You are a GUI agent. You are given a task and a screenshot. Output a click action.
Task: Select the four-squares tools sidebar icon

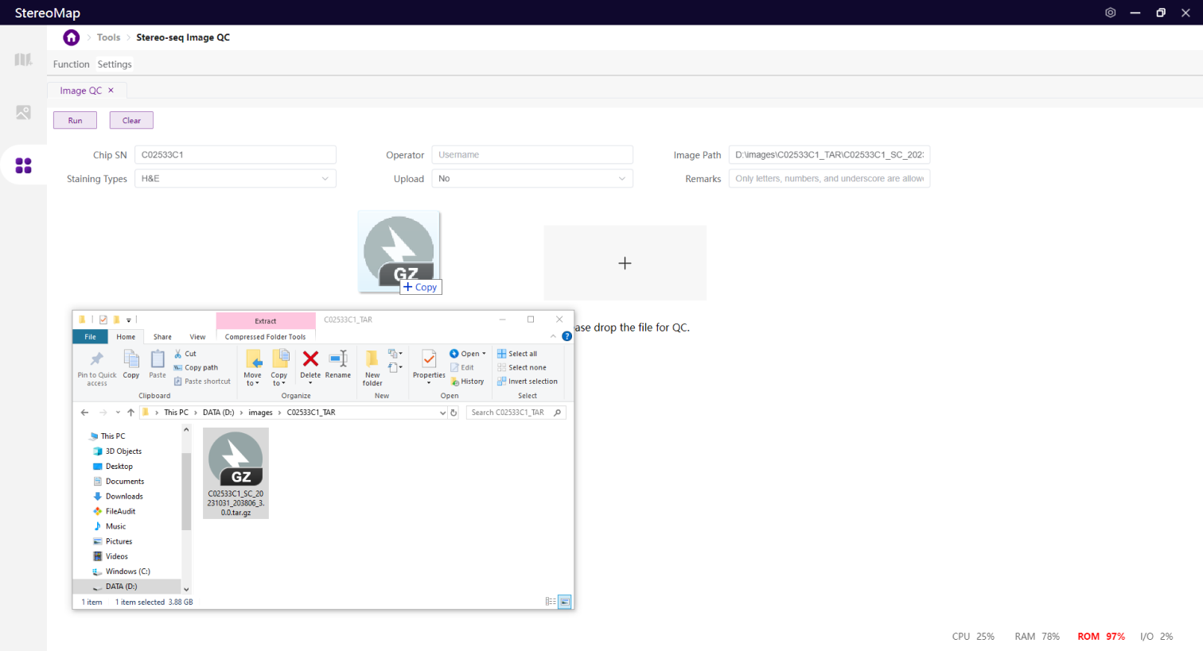tap(23, 165)
